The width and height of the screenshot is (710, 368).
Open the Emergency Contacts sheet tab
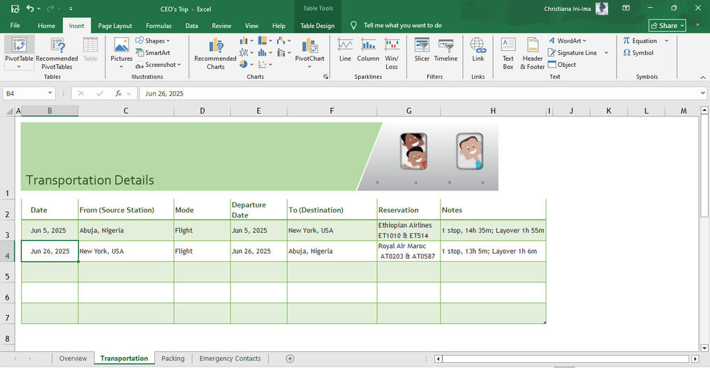pyautogui.click(x=230, y=358)
